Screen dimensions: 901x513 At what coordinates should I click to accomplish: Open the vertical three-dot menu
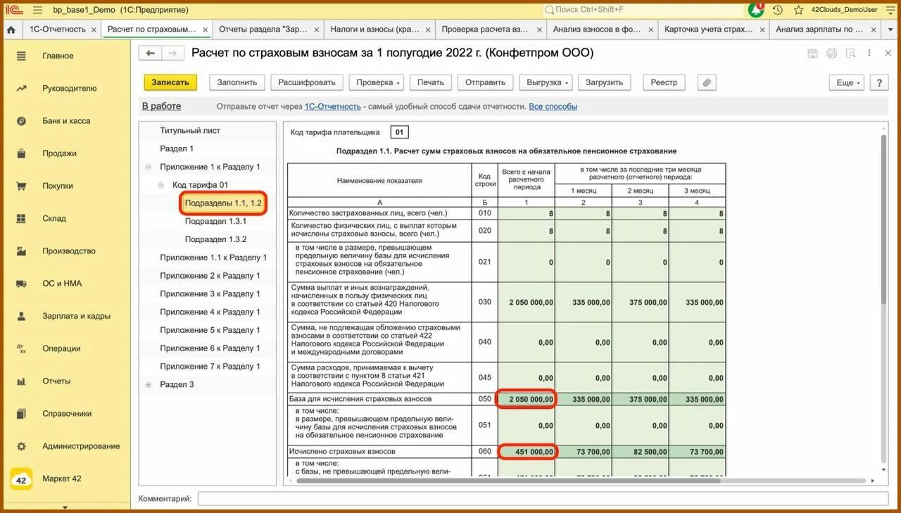[x=871, y=53]
